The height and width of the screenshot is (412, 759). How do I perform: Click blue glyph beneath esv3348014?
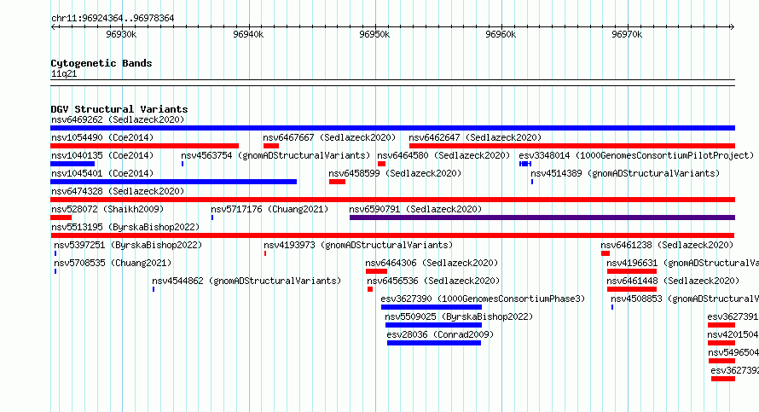pyautogui.click(x=525, y=164)
